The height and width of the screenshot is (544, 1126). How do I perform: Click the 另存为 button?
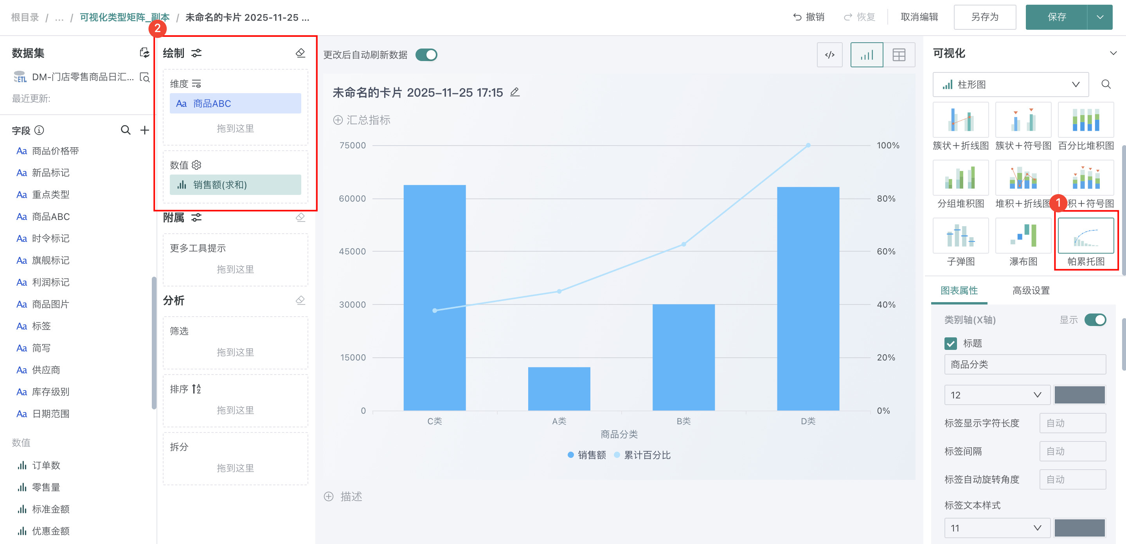(984, 17)
